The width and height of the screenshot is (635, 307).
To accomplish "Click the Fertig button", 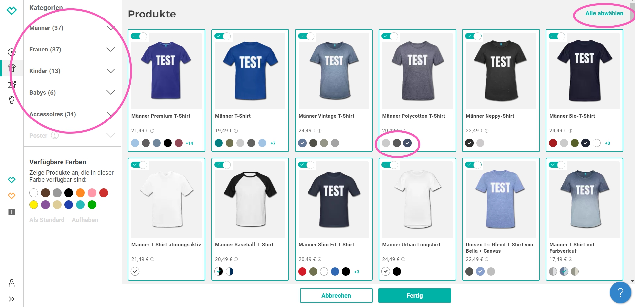I will click(x=414, y=295).
